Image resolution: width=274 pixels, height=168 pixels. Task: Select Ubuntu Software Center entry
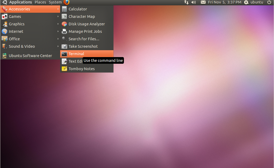pos(30,56)
